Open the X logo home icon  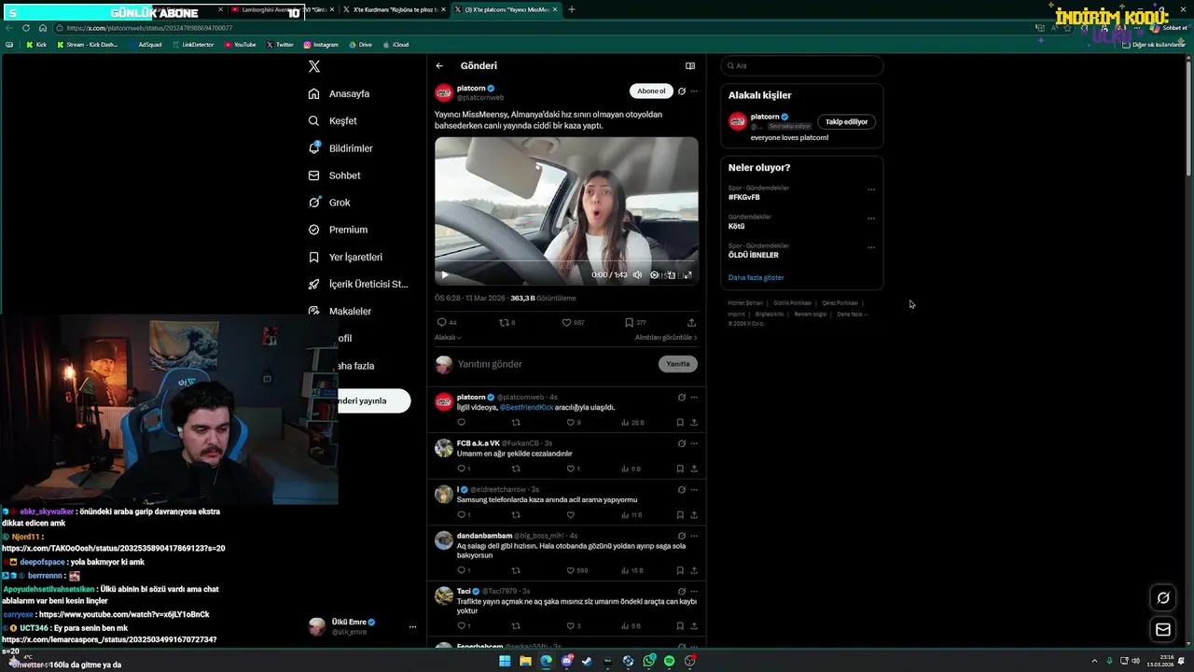click(314, 66)
